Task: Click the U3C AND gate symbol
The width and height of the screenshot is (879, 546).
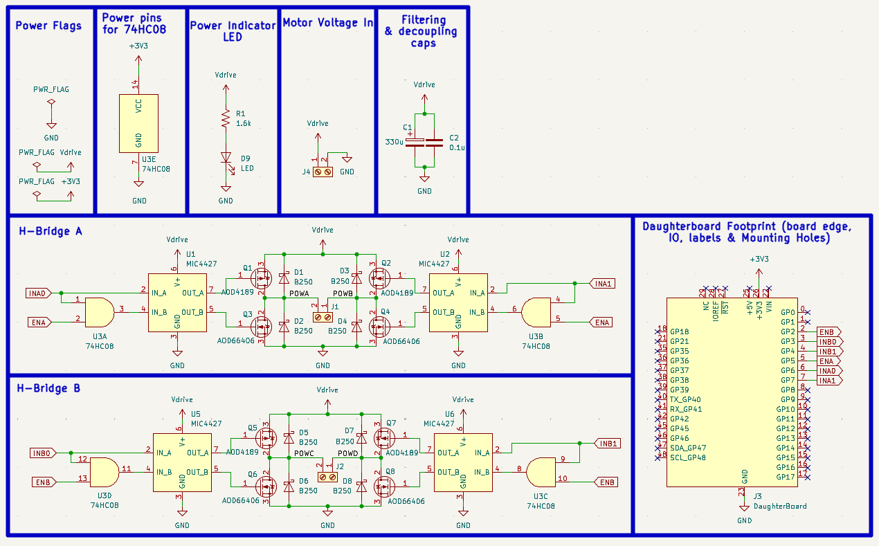Action: pos(541,472)
